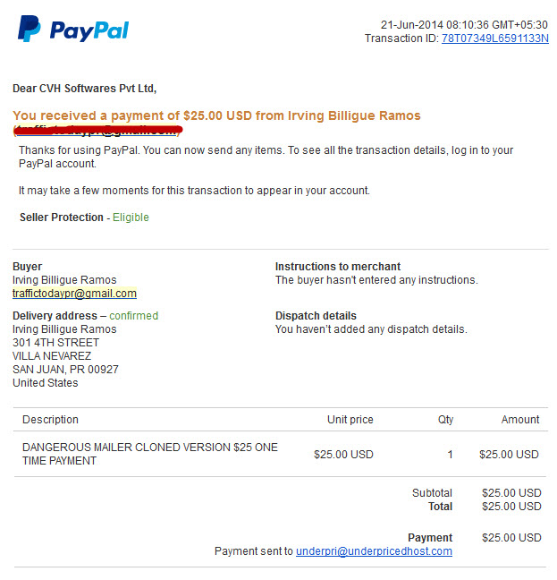Click the Qty column header
This screenshot has width=557, height=580.
445,420
